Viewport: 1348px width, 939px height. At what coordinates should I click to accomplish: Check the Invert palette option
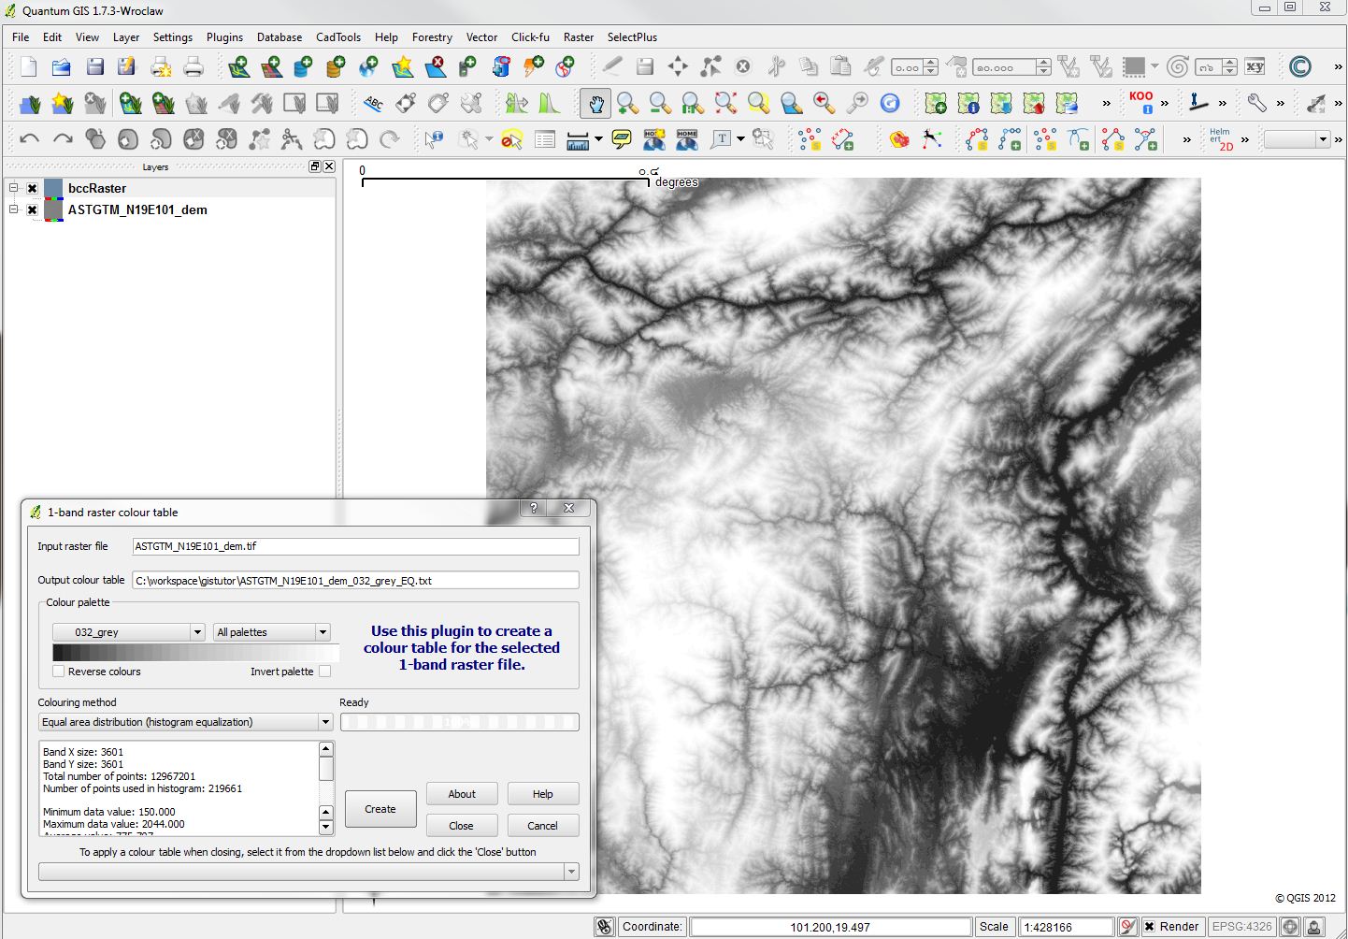point(324,671)
